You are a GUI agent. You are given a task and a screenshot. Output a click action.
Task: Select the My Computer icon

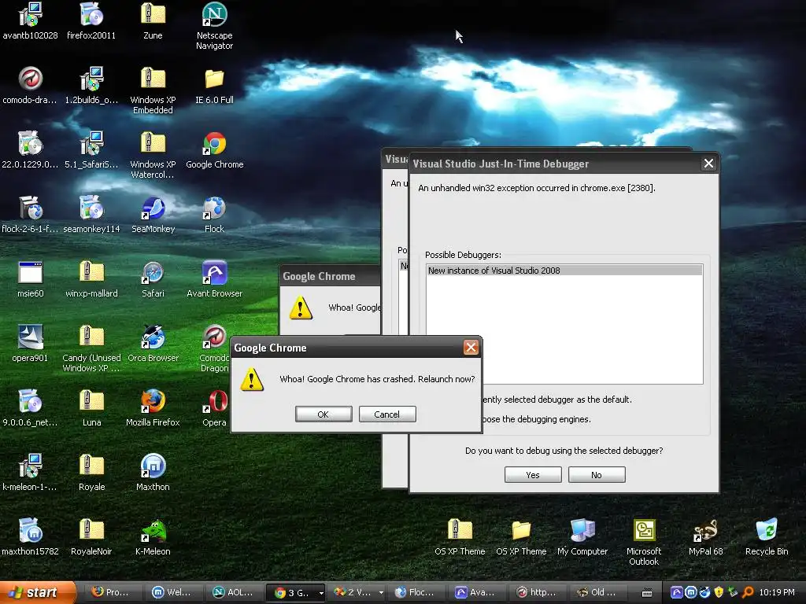click(582, 537)
